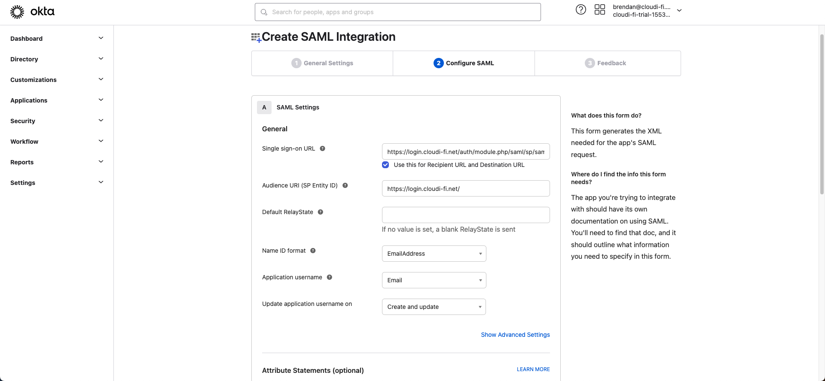Click help icon beside Name ID format
The width and height of the screenshot is (825, 381).
[313, 251]
